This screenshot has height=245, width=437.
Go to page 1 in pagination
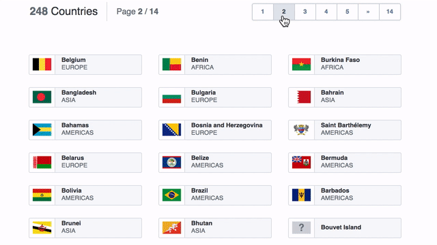262,12
